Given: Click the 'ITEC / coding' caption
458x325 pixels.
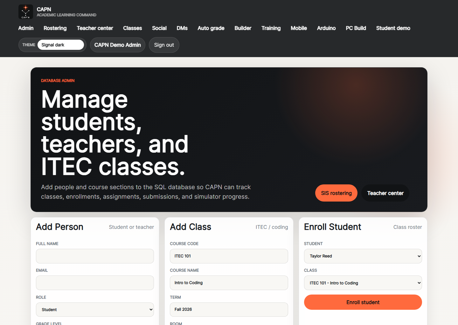Looking at the screenshot, I should 272,227.
